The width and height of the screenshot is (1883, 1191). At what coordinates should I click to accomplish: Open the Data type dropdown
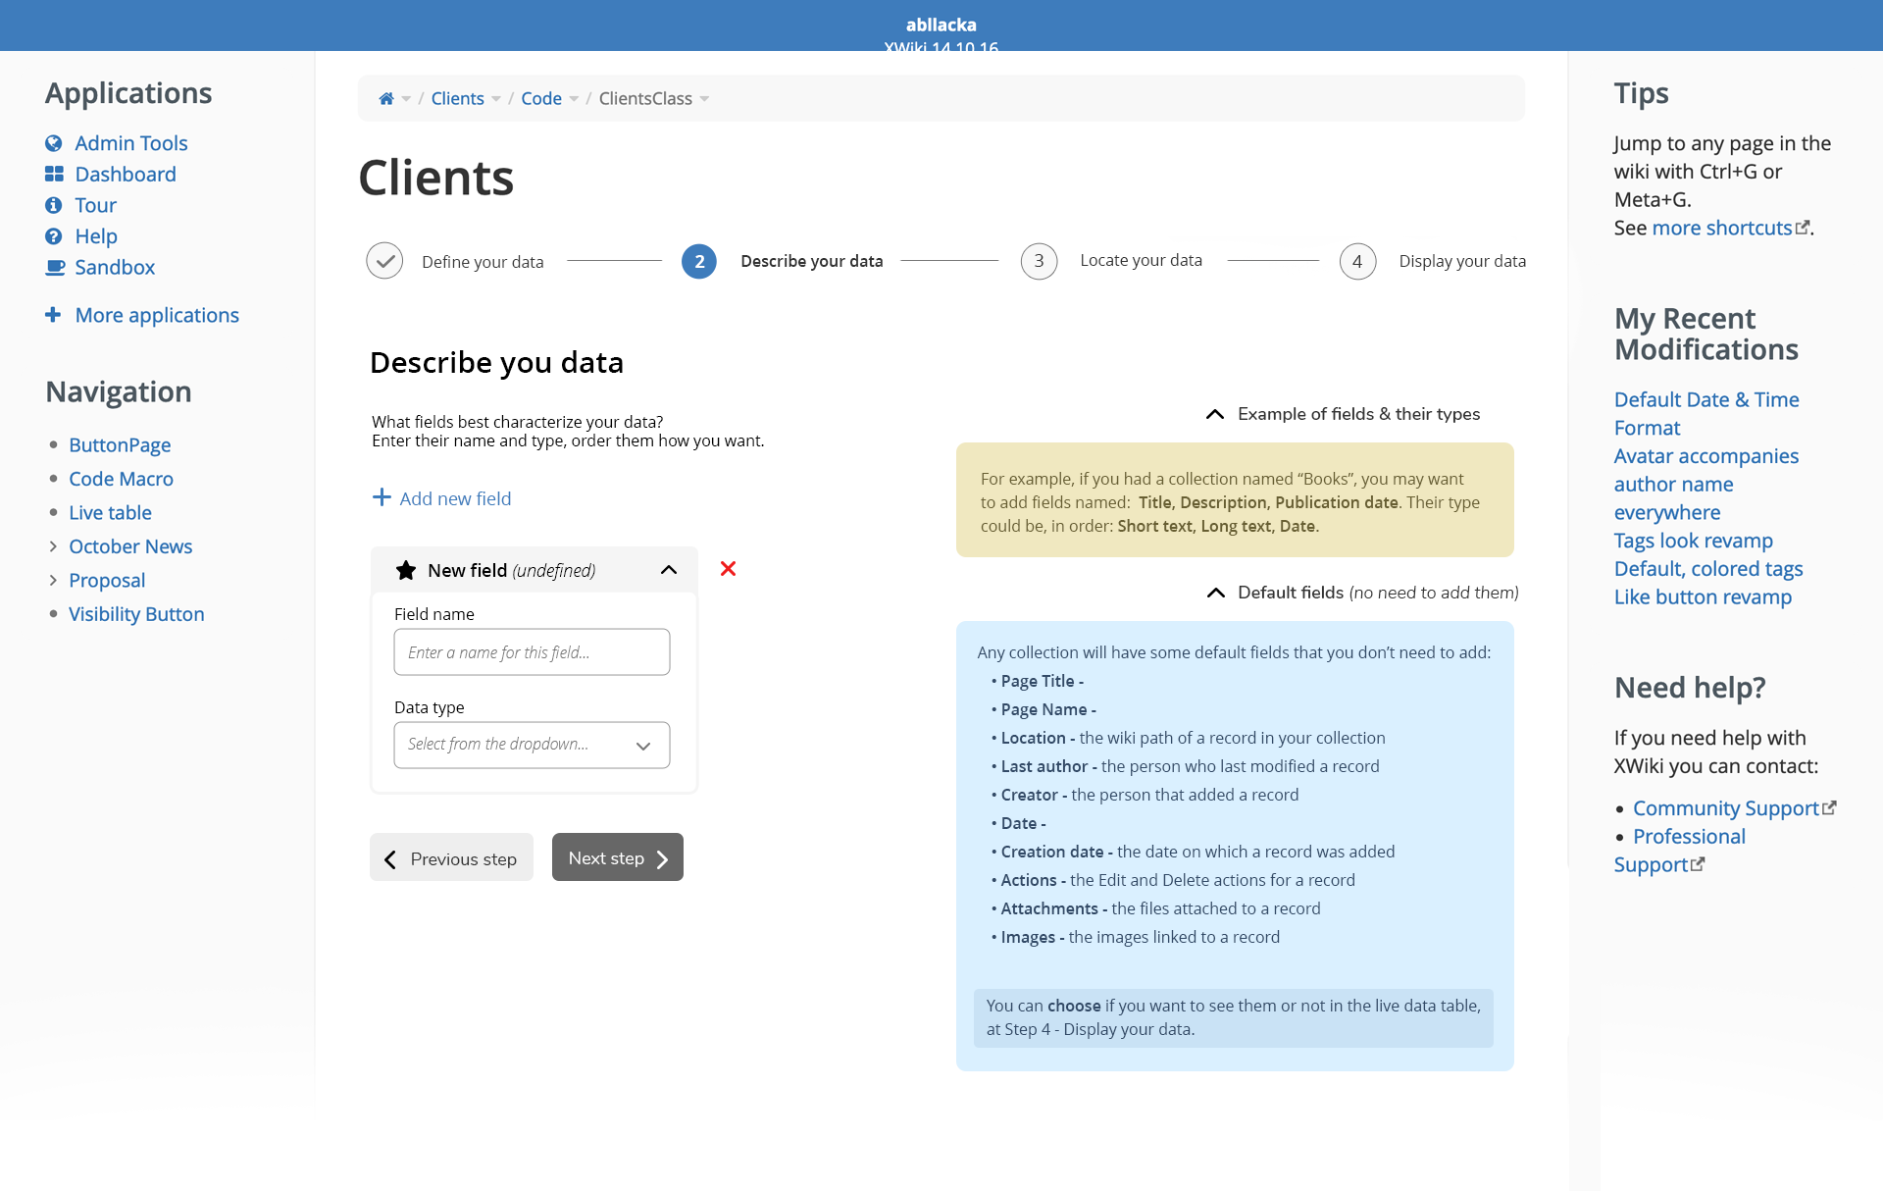(x=532, y=745)
